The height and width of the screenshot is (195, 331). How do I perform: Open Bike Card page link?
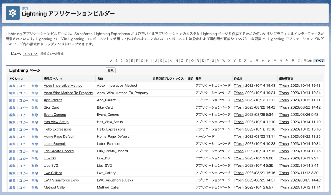point(51,107)
